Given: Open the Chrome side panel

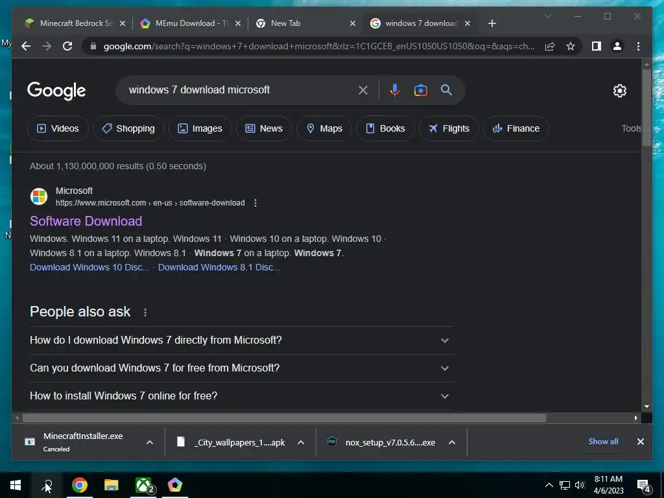Looking at the screenshot, I should tap(597, 46).
